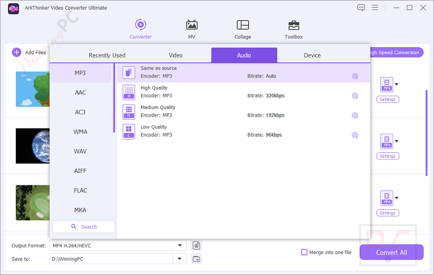Click the ArkThinker app logo
Image resolution: width=434 pixels, height=275 pixels.
click(13, 9)
